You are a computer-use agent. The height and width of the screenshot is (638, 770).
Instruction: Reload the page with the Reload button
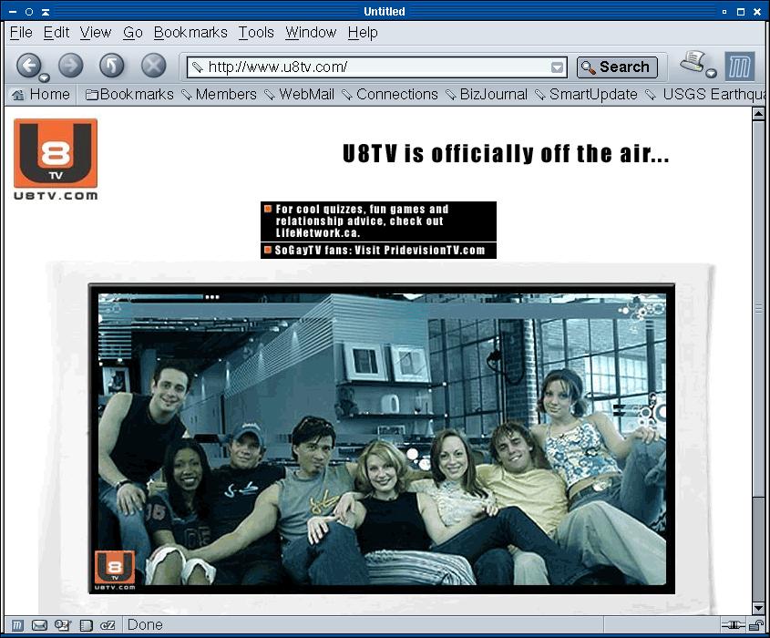(x=112, y=66)
